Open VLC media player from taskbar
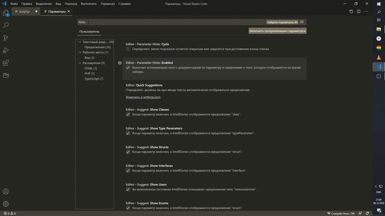The width and height of the screenshot is (385, 216). click(x=378, y=58)
